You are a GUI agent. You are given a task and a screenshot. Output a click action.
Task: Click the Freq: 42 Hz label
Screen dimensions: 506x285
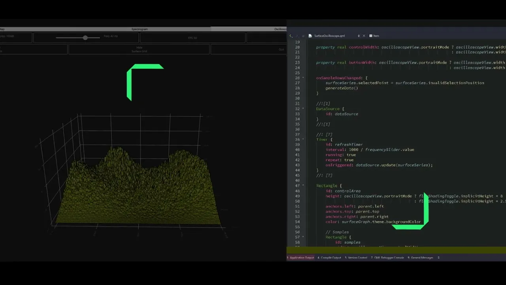(x=111, y=36)
